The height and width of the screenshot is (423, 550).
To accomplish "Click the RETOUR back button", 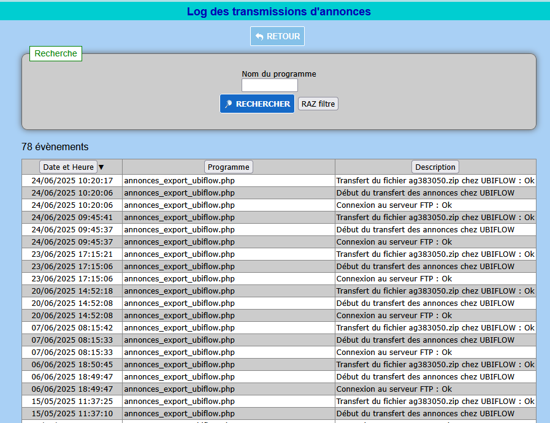I will click(x=277, y=36).
